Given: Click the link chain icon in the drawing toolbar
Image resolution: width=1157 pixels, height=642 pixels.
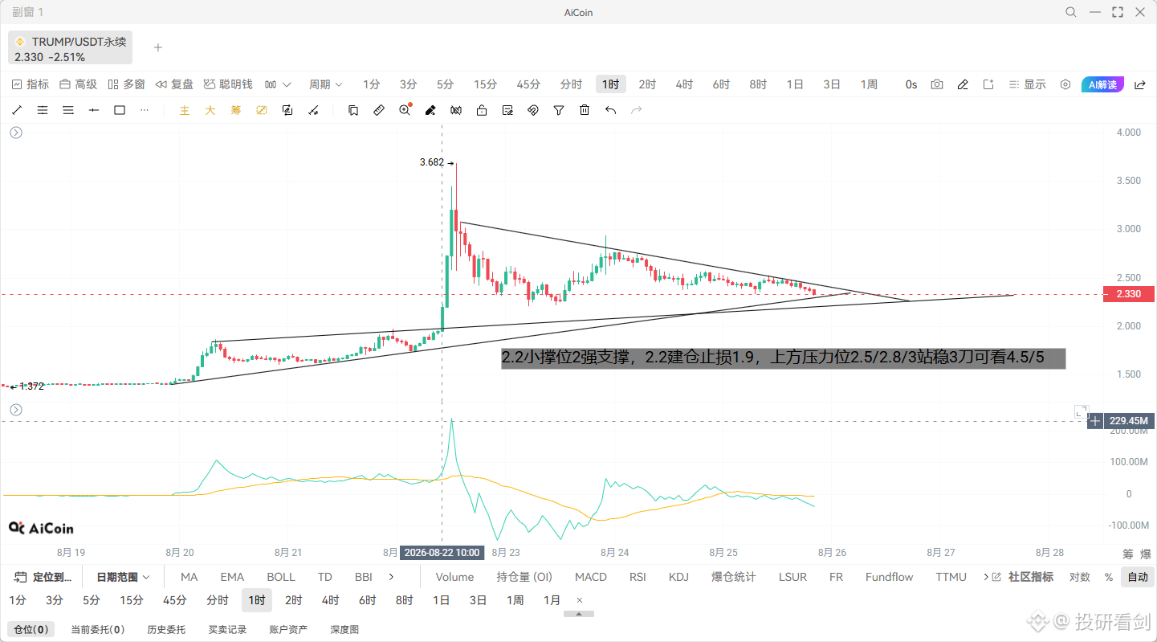Looking at the screenshot, I should click(533, 110).
